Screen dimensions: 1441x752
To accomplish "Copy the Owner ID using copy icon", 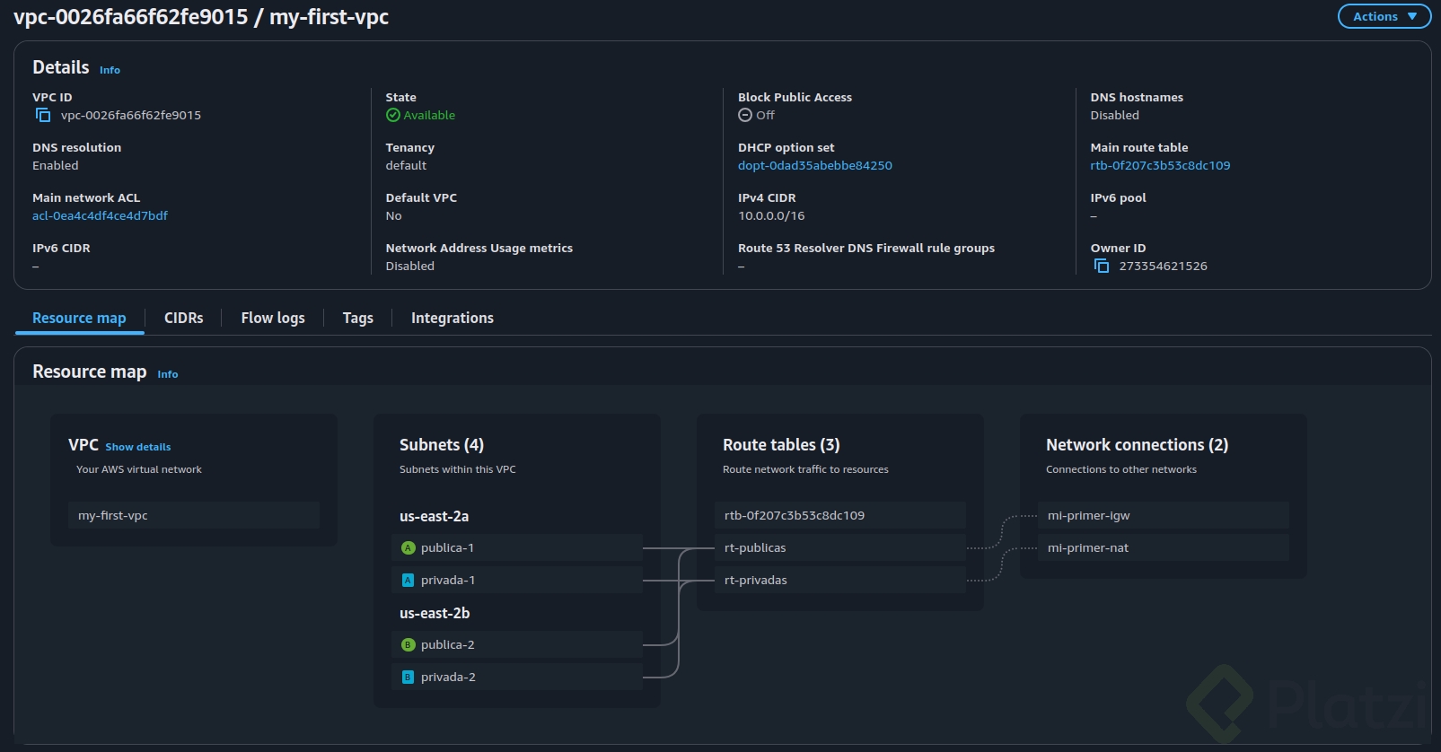I will coord(1101,266).
